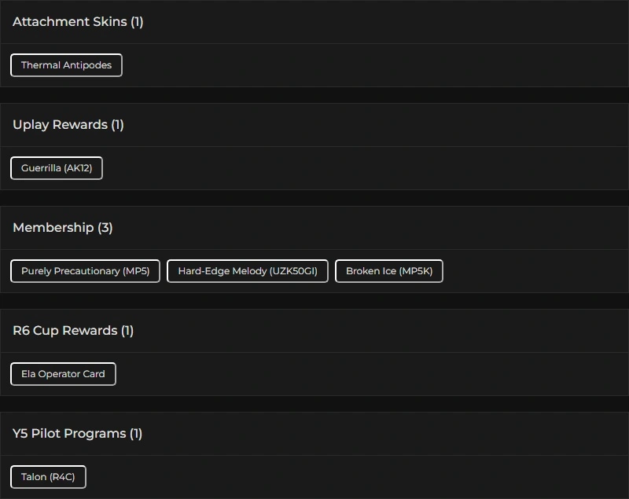
Task: Click the (1) count beside Y5 Pilot Programs
Action: point(136,434)
